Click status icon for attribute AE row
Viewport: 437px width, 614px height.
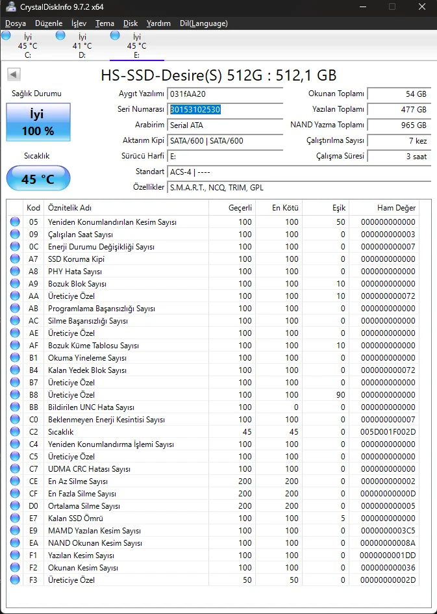click(15, 333)
